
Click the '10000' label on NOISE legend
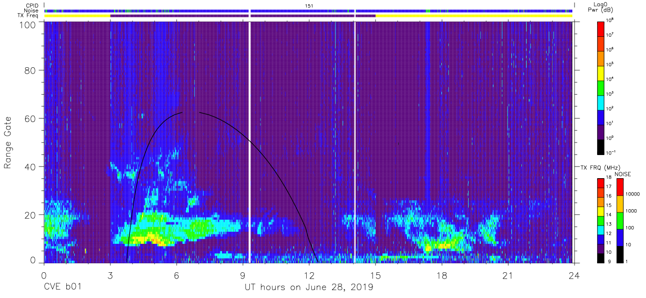coord(633,194)
